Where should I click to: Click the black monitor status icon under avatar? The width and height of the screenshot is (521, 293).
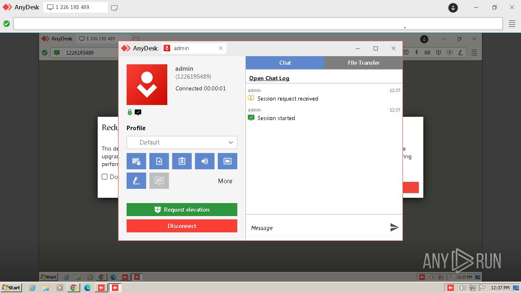(138, 112)
